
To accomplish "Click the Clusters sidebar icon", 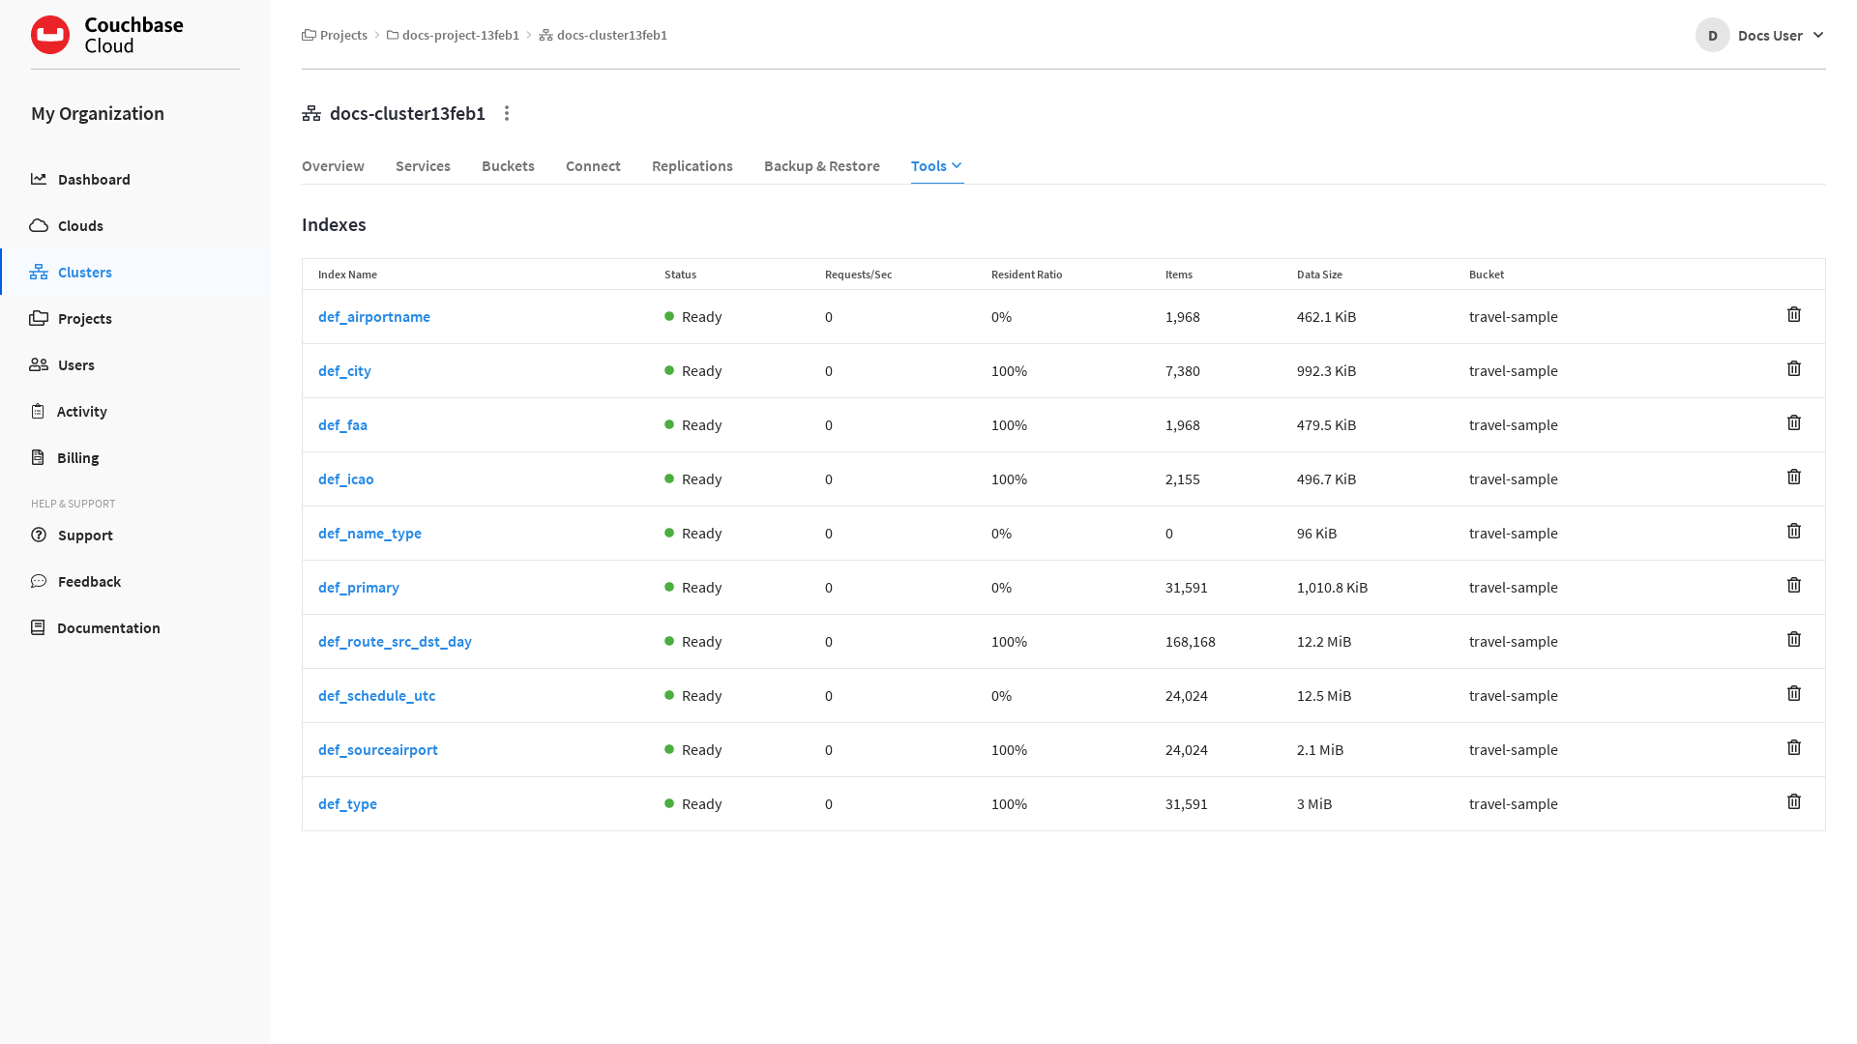I will coord(39,272).
